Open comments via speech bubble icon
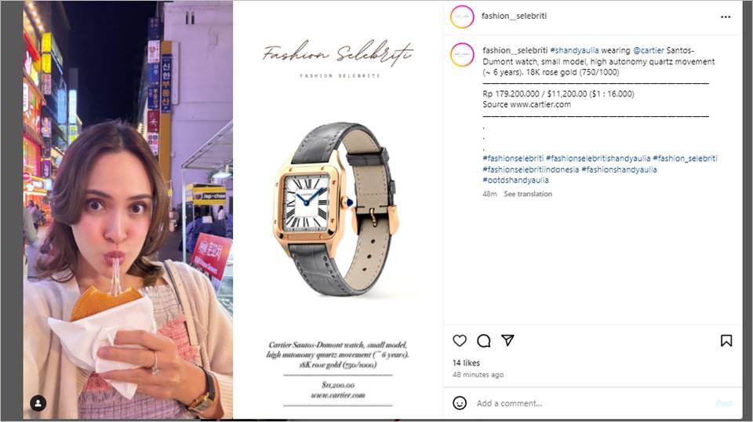 click(x=484, y=341)
